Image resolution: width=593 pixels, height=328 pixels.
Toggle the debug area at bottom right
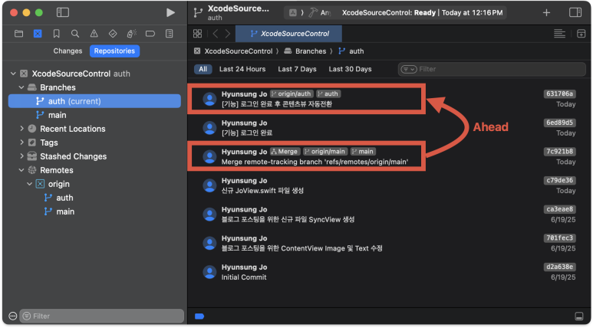pos(578,316)
